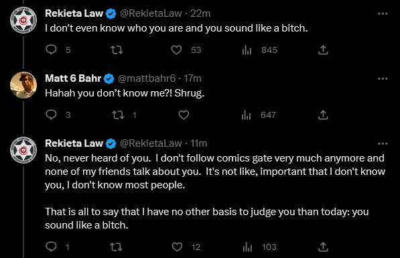Open @mattbahr6 handle link
400x258 pixels.
(147, 78)
